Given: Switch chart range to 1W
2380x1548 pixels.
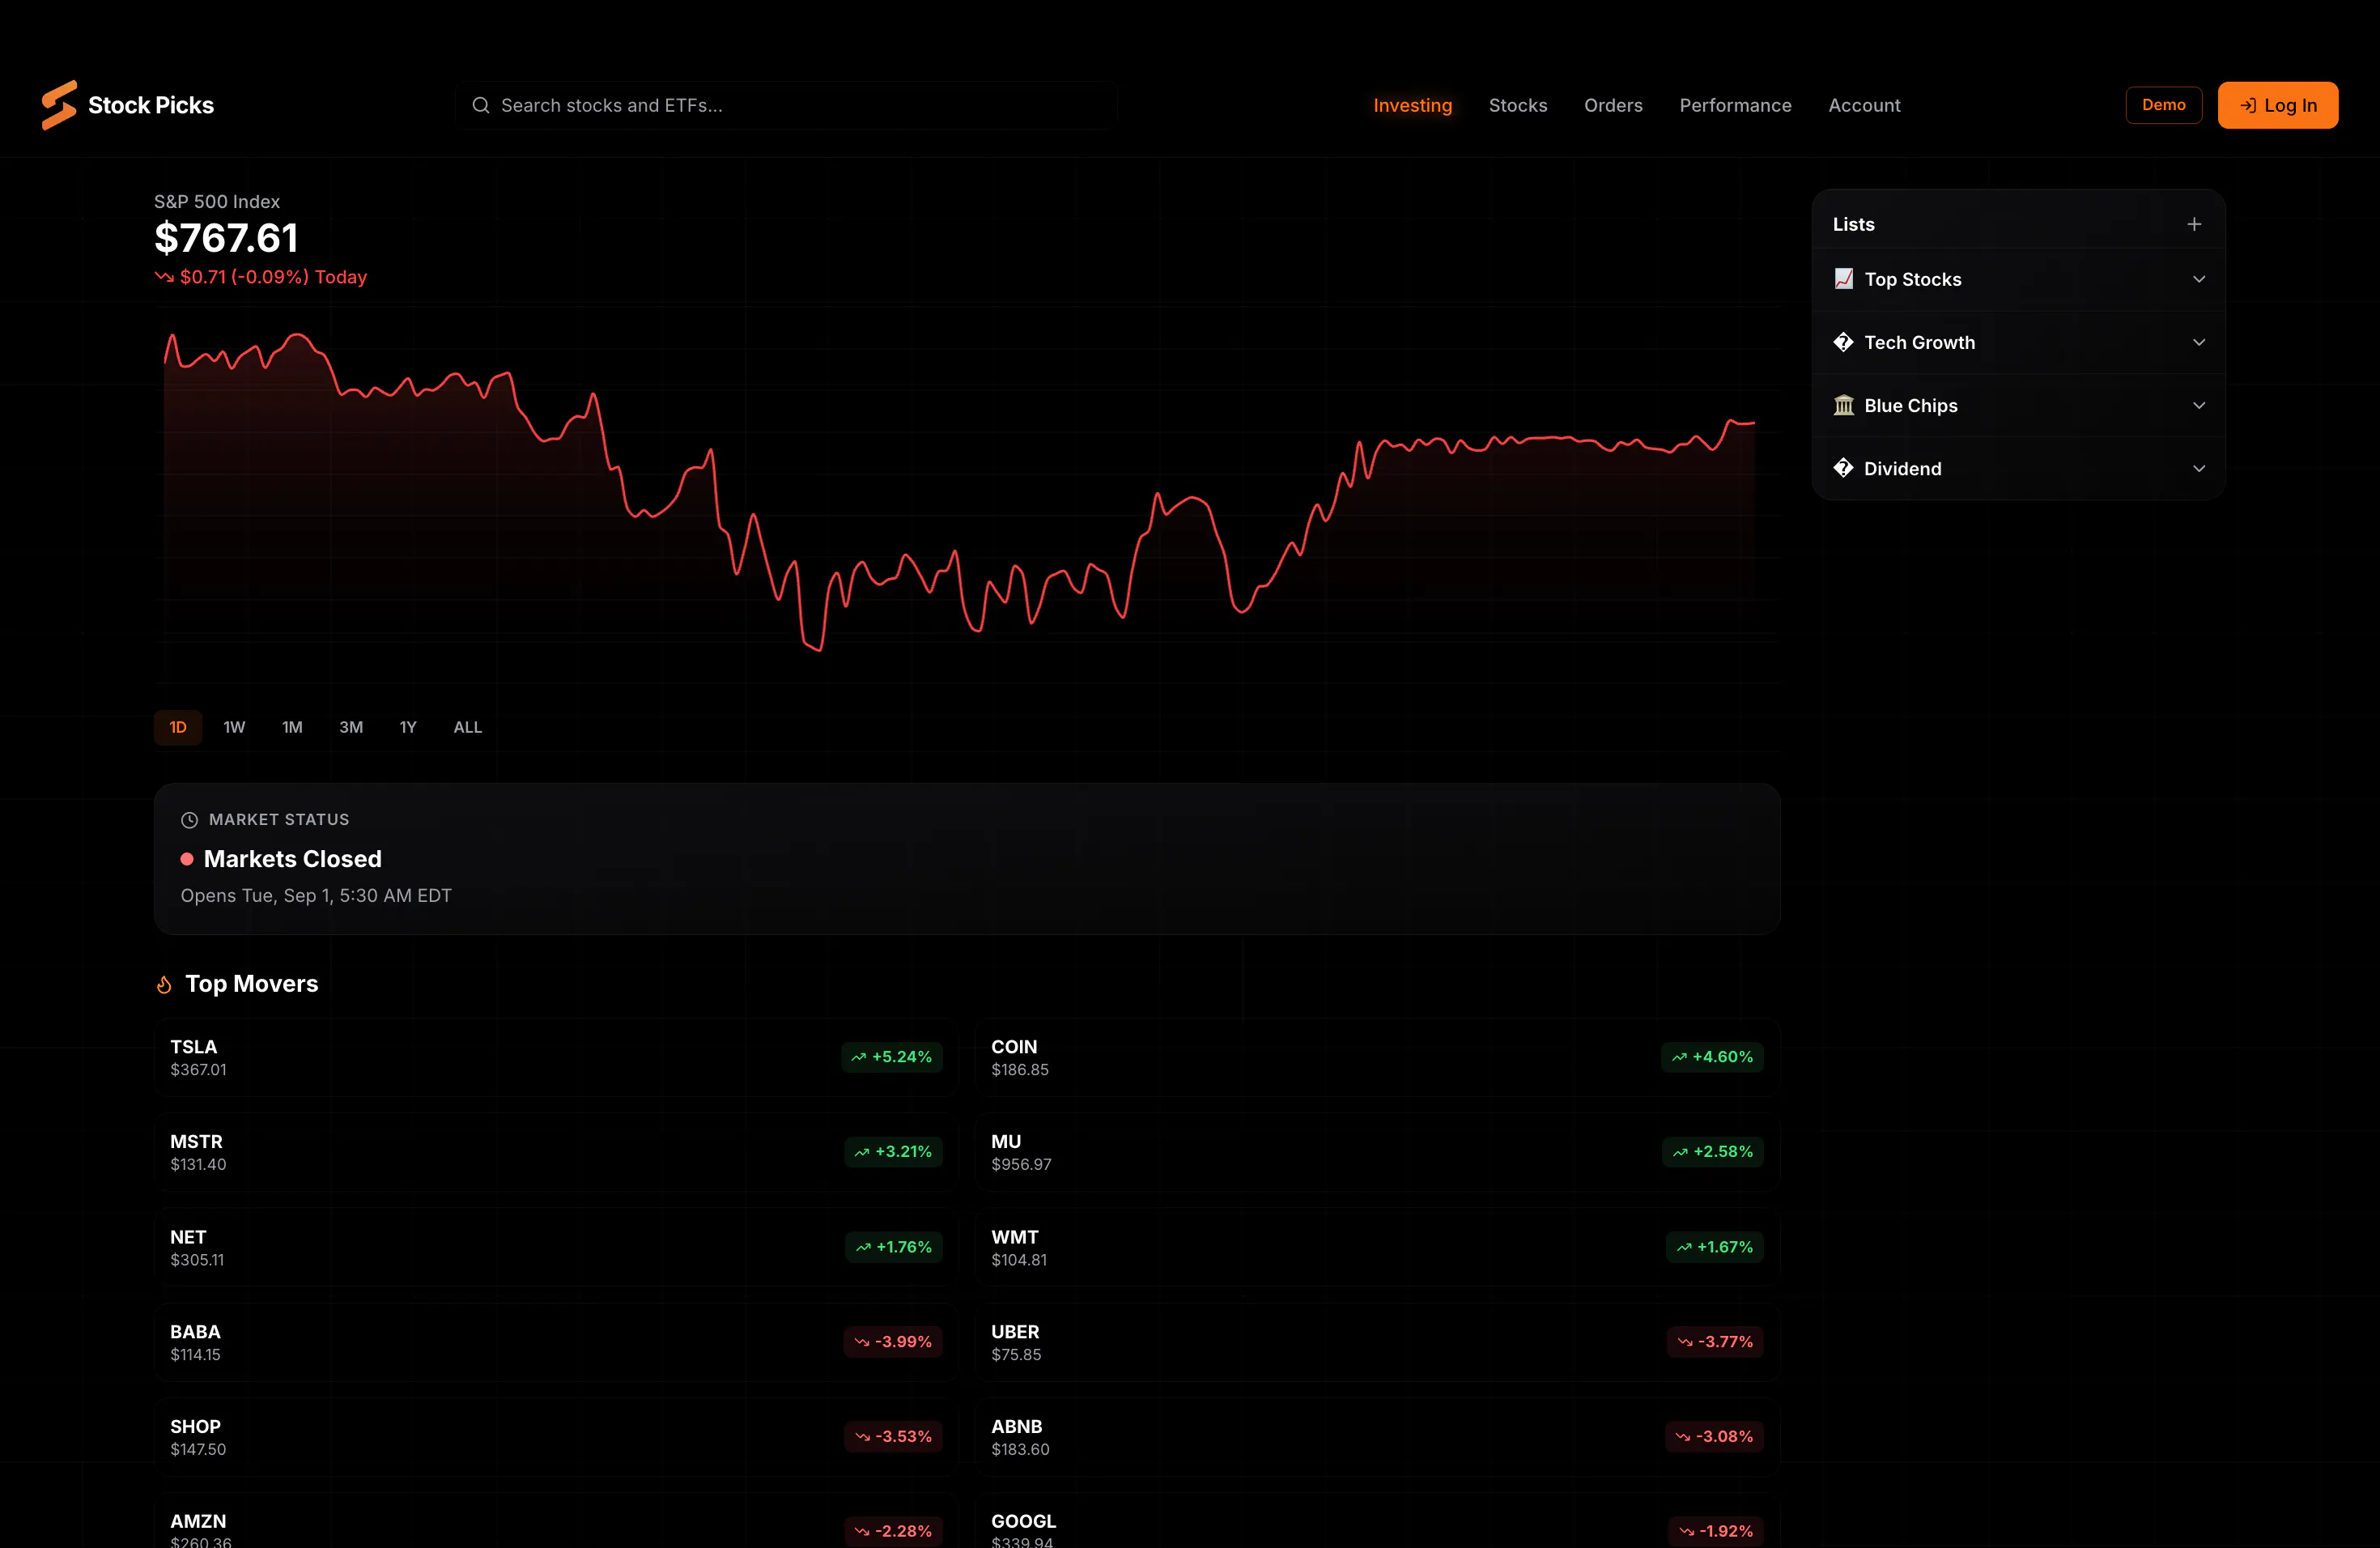Looking at the screenshot, I should tap(234, 727).
